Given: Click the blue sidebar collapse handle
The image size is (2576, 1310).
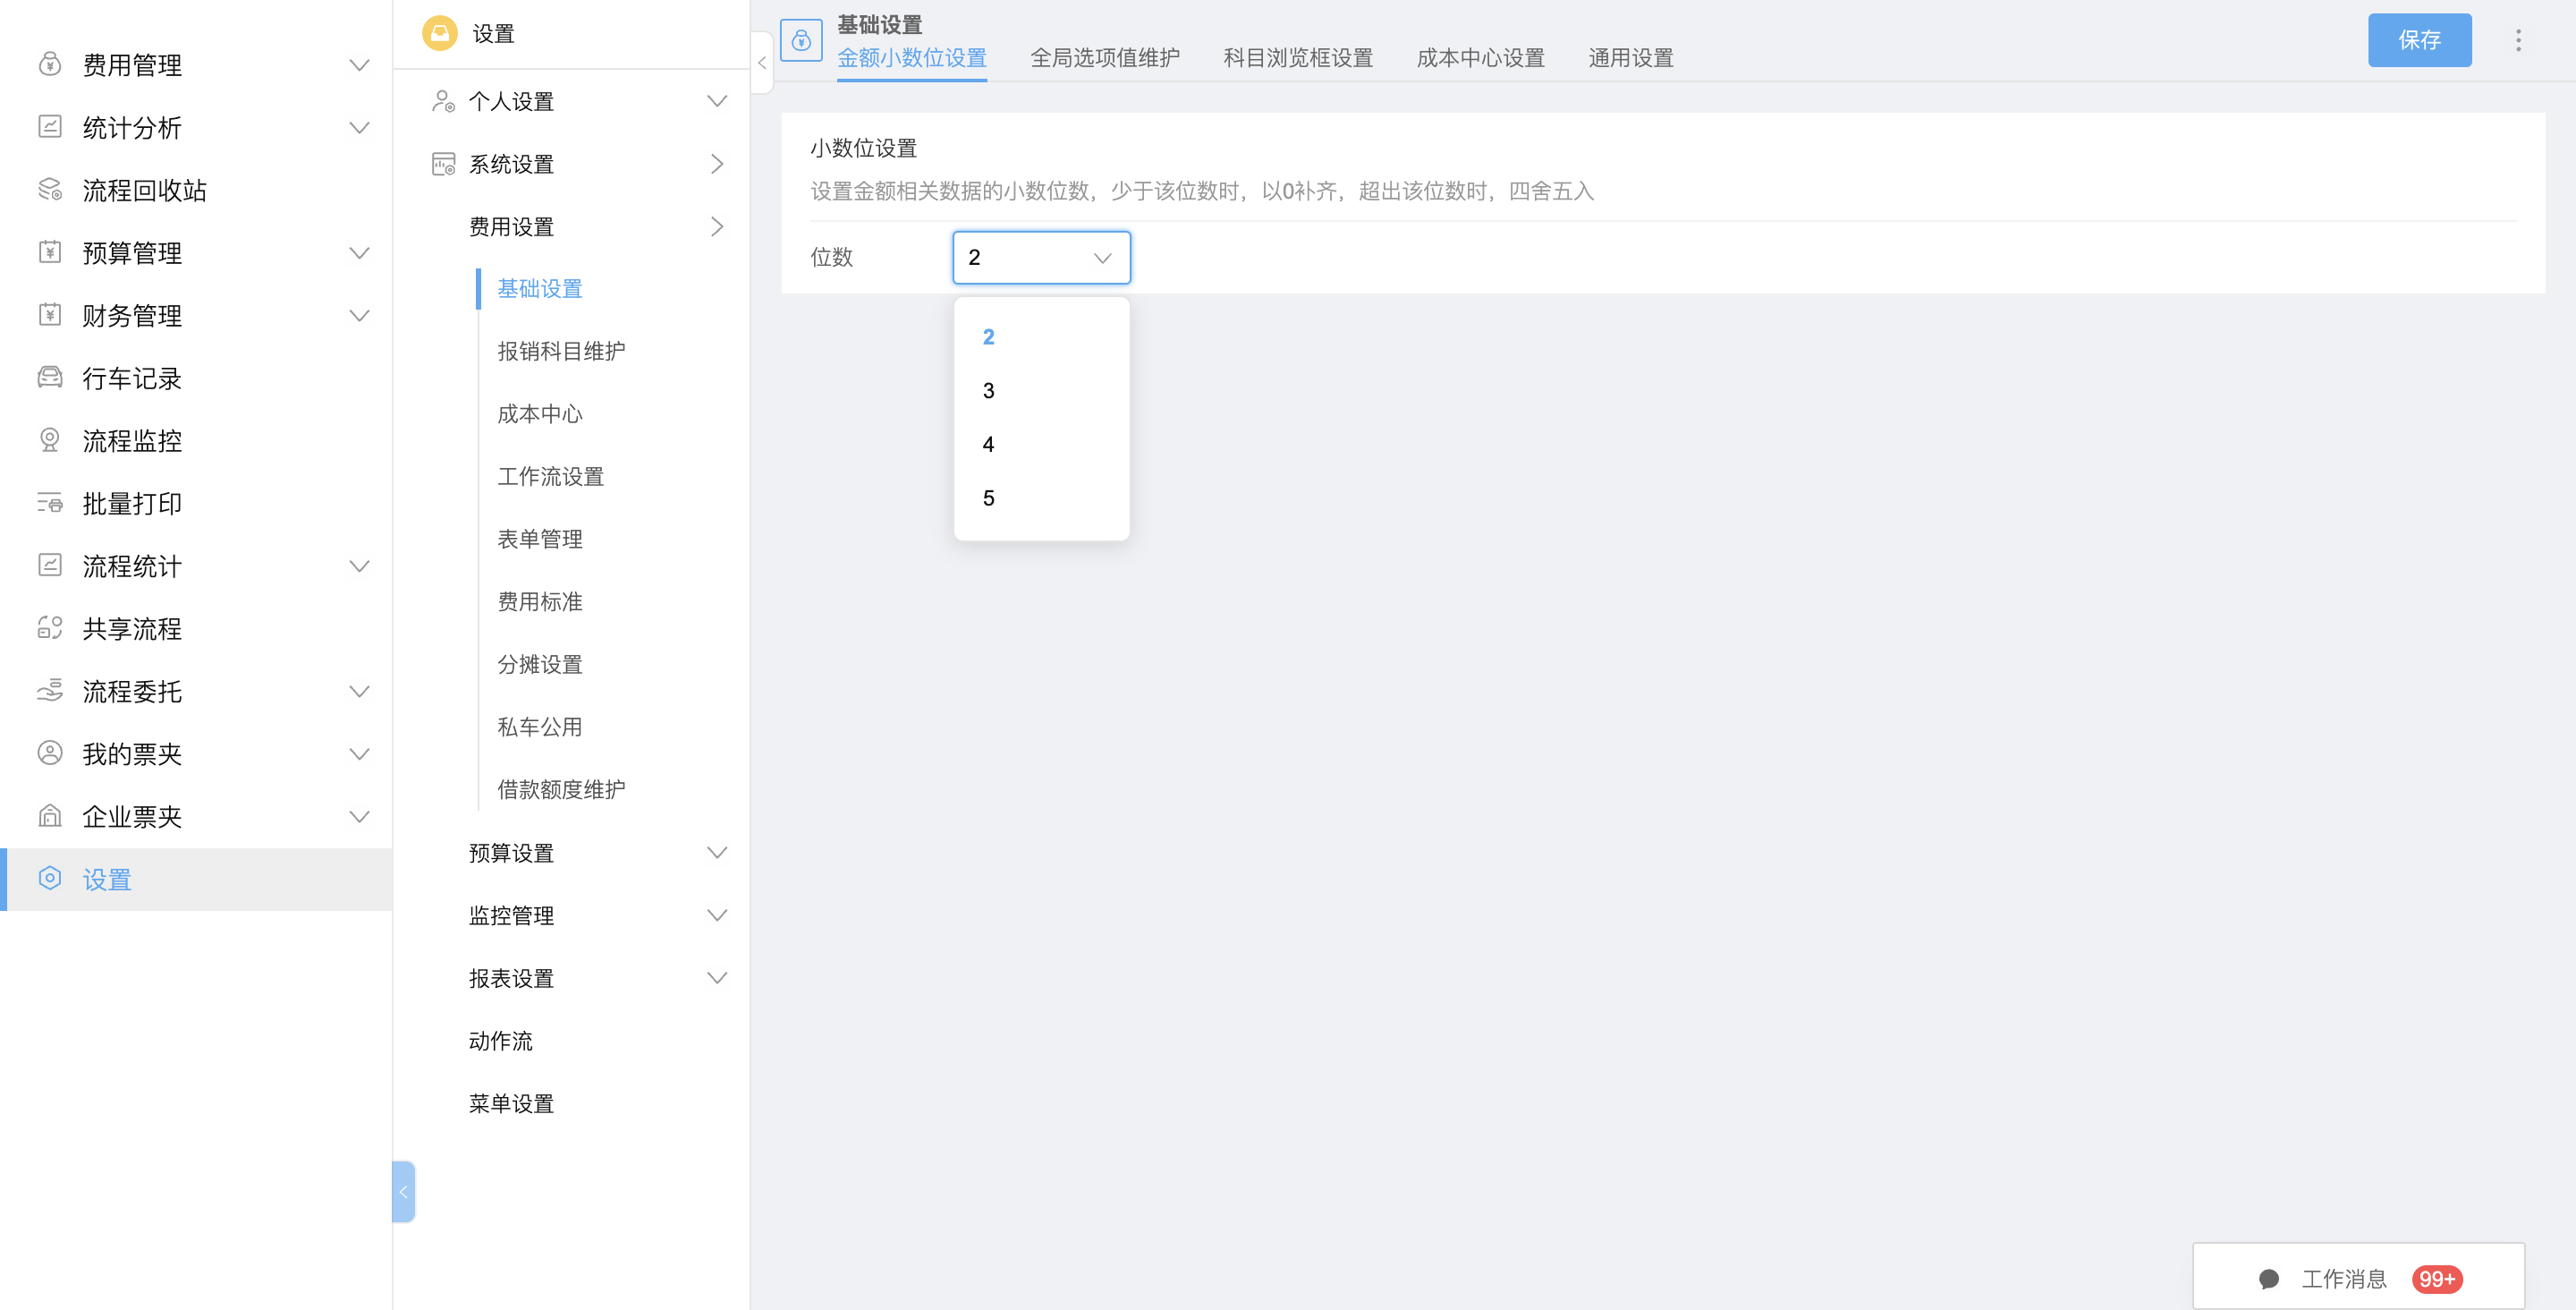Looking at the screenshot, I should tap(403, 1191).
